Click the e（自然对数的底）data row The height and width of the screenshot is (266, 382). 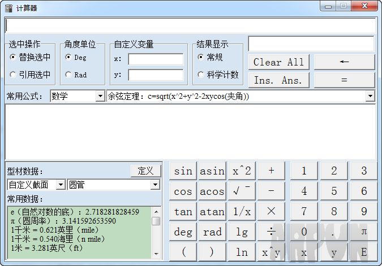click(x=75, y=212)
